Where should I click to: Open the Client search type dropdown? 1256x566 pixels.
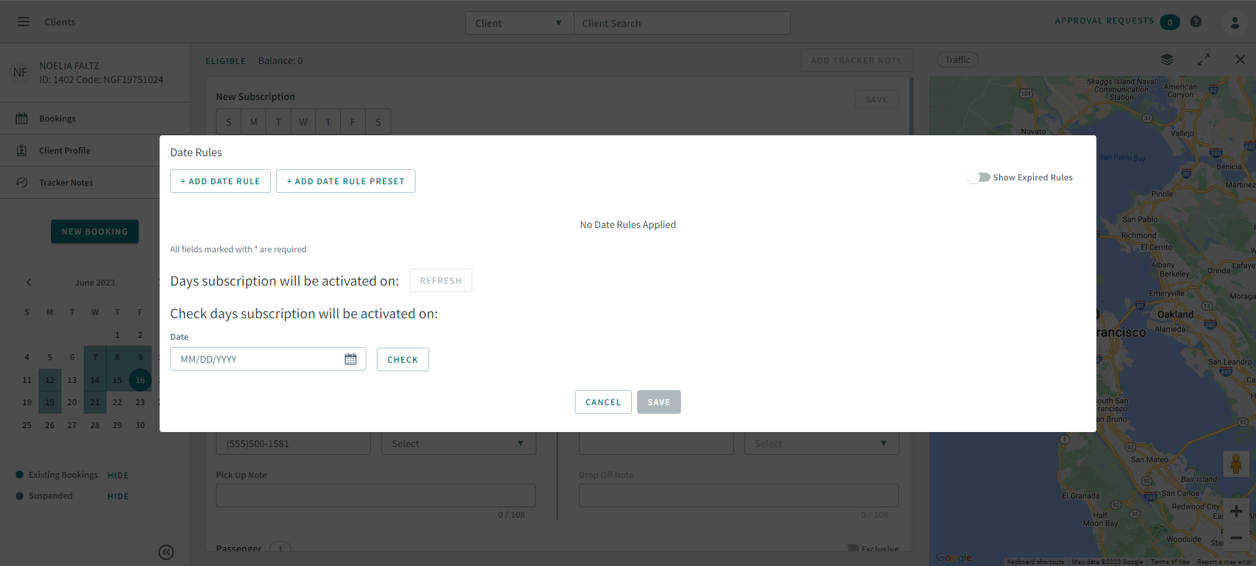[519, 23]
